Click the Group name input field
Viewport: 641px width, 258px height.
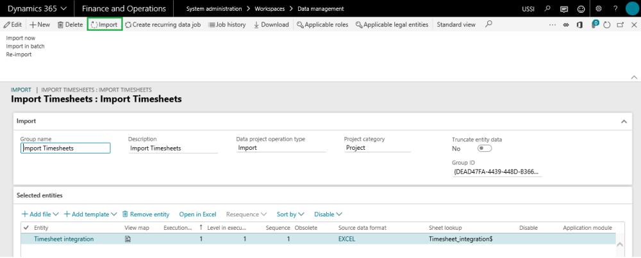(65, 148)
